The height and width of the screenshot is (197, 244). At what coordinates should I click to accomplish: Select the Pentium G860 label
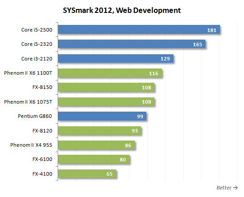pyautogui.click(x=35, y=116)
